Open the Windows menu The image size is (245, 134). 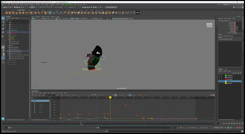pos(32,5)
